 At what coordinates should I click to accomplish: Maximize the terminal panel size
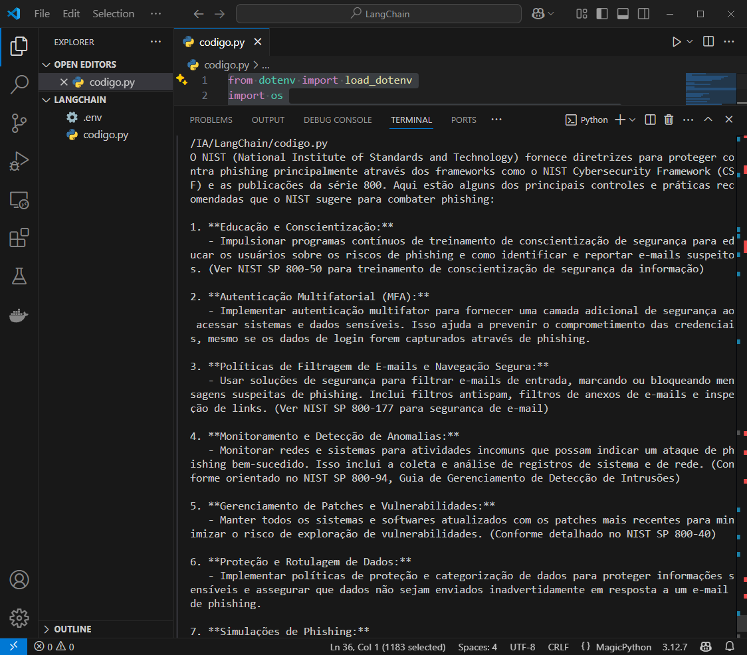708,120
